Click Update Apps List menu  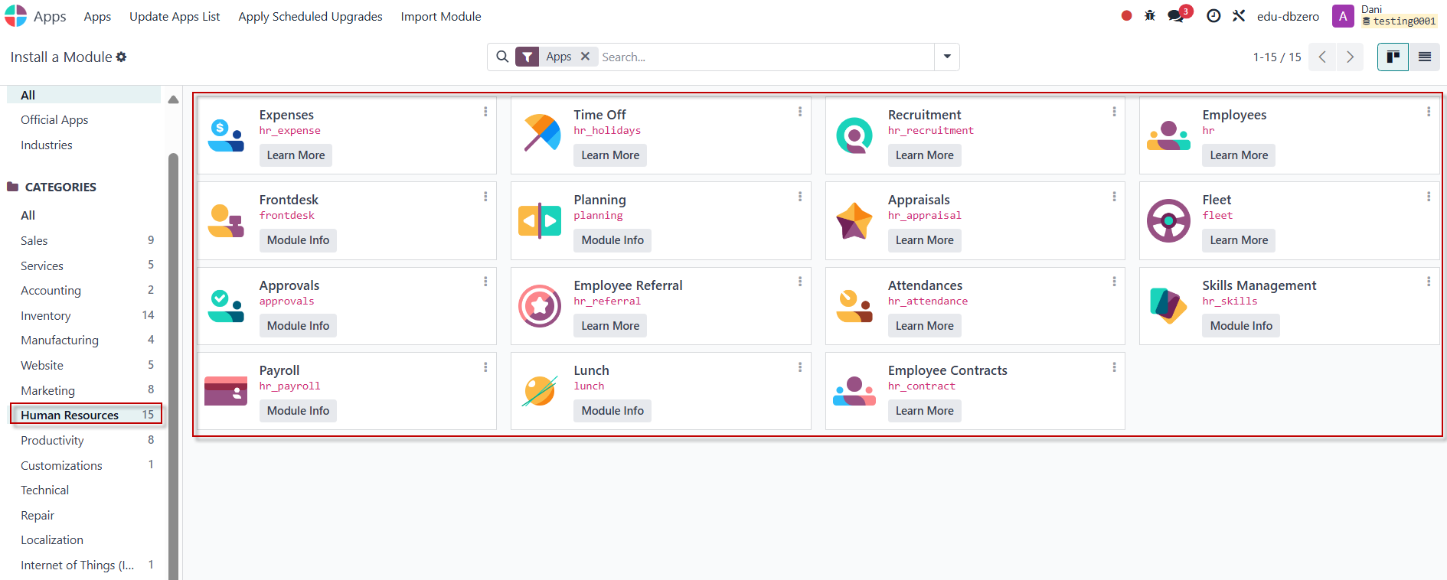tap(175, 16)
